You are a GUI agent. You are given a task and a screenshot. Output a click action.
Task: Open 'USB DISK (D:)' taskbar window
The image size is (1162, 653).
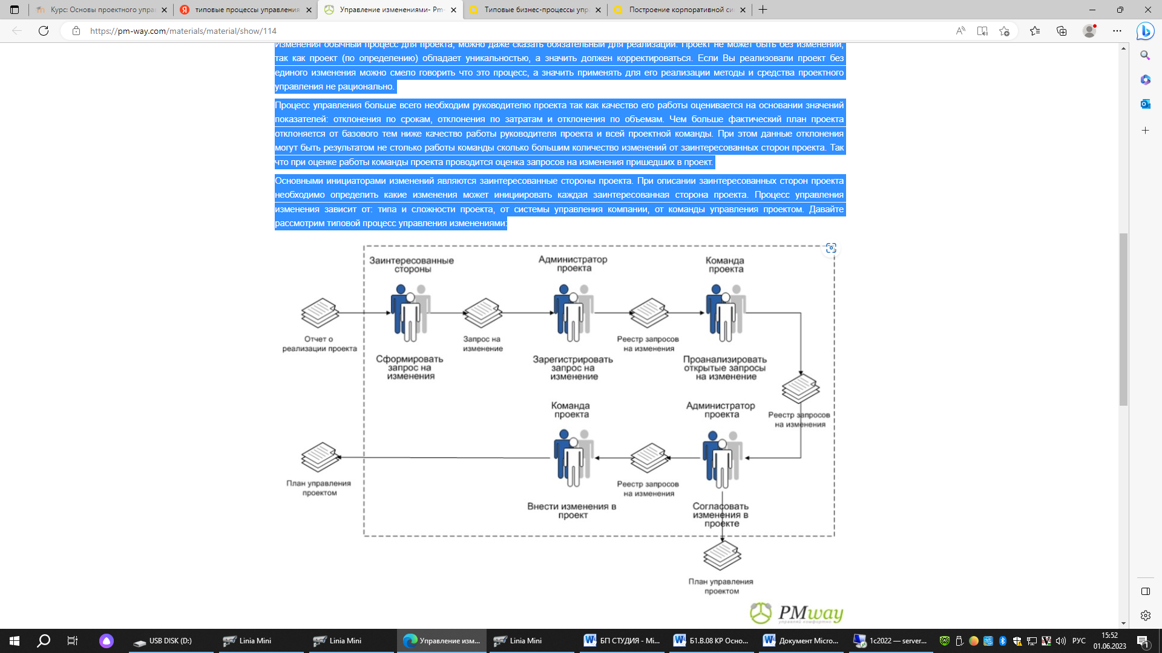tap(171, 641)
